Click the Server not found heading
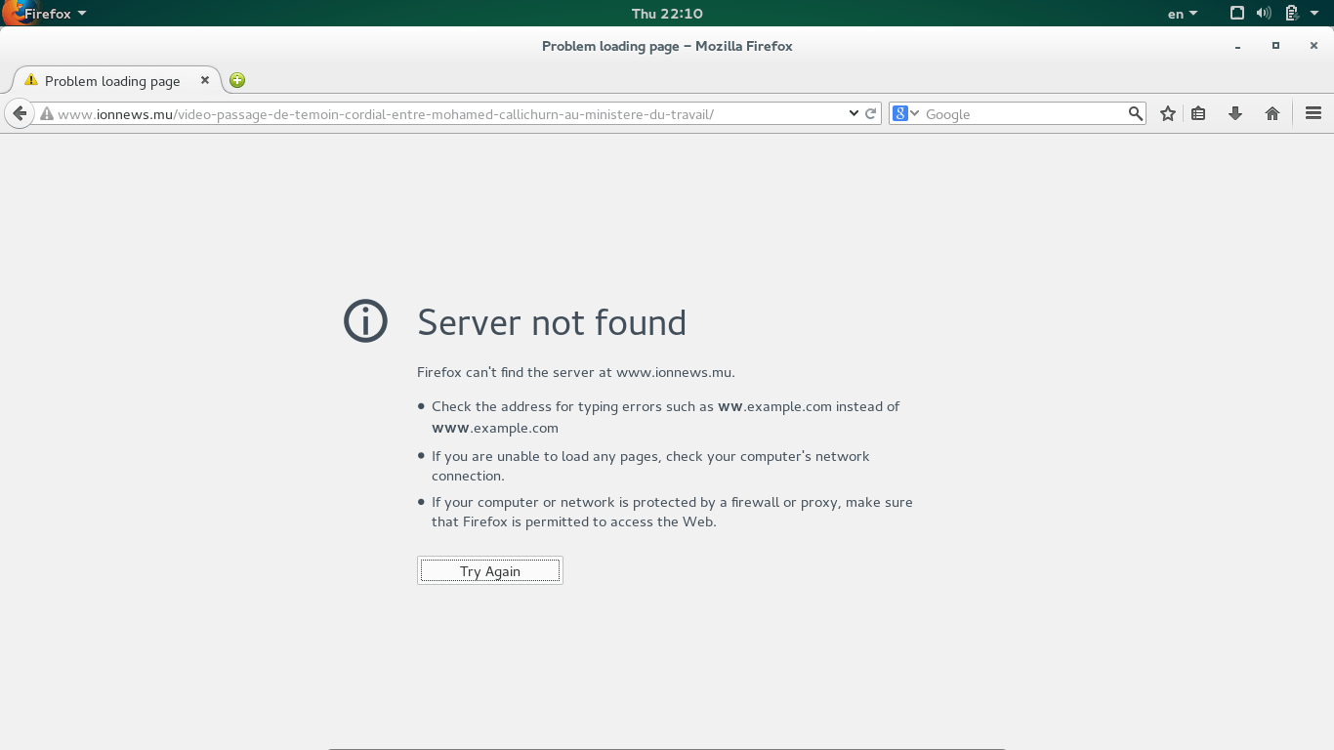This screenshot has height=750, width=1334. point(552,322)
